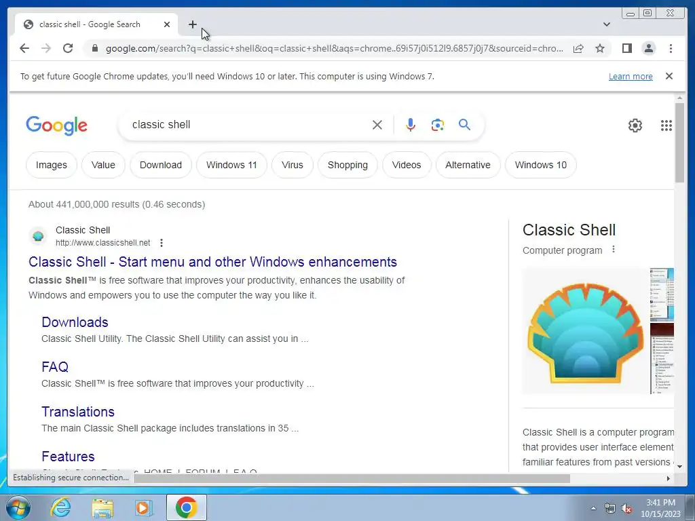Click the address bar URL
Image resolution: width=695 pixels, height=521 pixels.
pyautogui.click(x=335, y=48)
